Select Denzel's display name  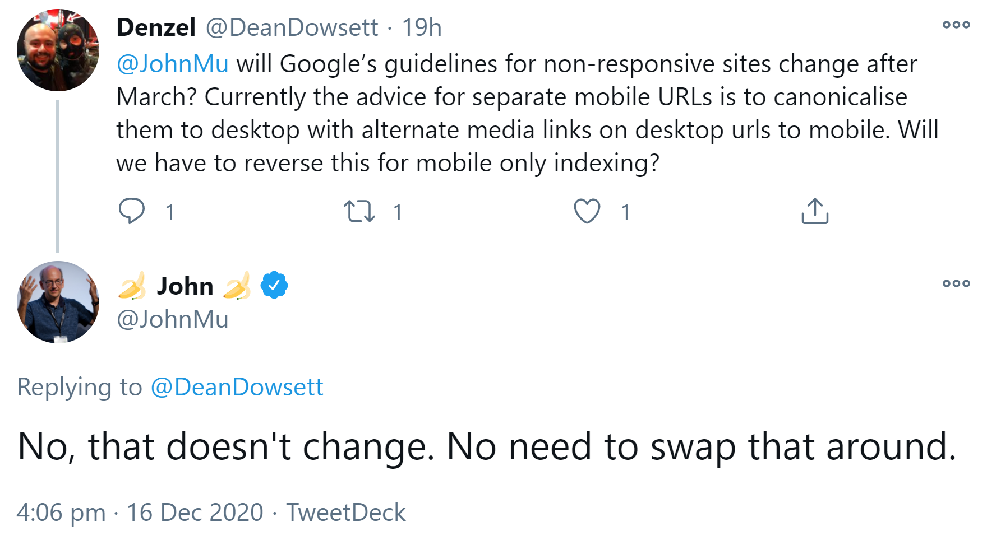[155, 26]
